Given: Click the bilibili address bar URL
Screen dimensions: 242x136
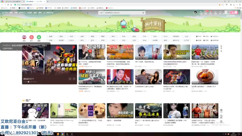Looking at the screenshot, I should [25, 5].
